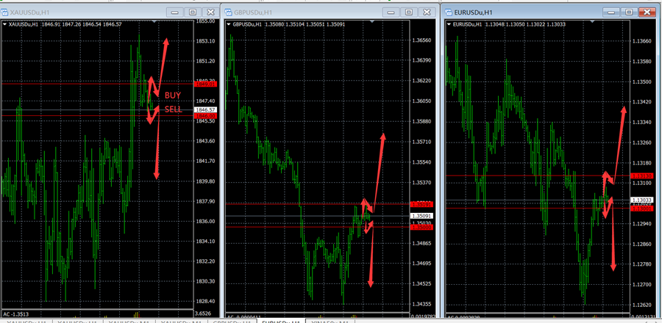662x323 pixels.
Task: Select the 1.13033 price label on the EURUSD scale
Action: [642, 200]
